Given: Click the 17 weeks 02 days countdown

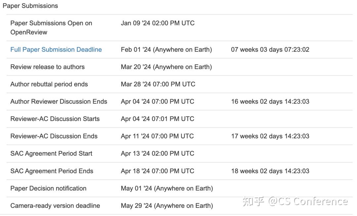Looking at the screenshot, I should 270,136.
